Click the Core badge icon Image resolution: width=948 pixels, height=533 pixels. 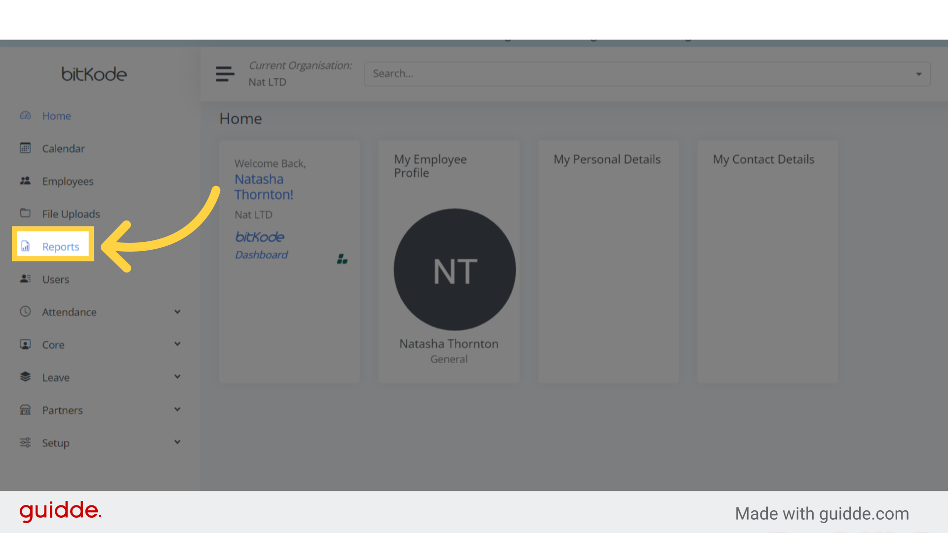[x=25, y=344]
